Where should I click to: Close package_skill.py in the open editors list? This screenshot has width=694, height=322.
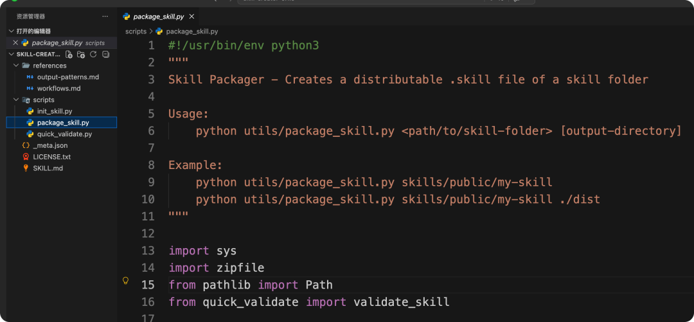pos(15,42)
